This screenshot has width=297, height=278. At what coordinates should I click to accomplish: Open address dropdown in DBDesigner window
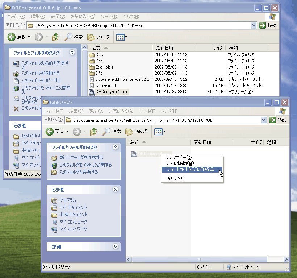(254, 25)
